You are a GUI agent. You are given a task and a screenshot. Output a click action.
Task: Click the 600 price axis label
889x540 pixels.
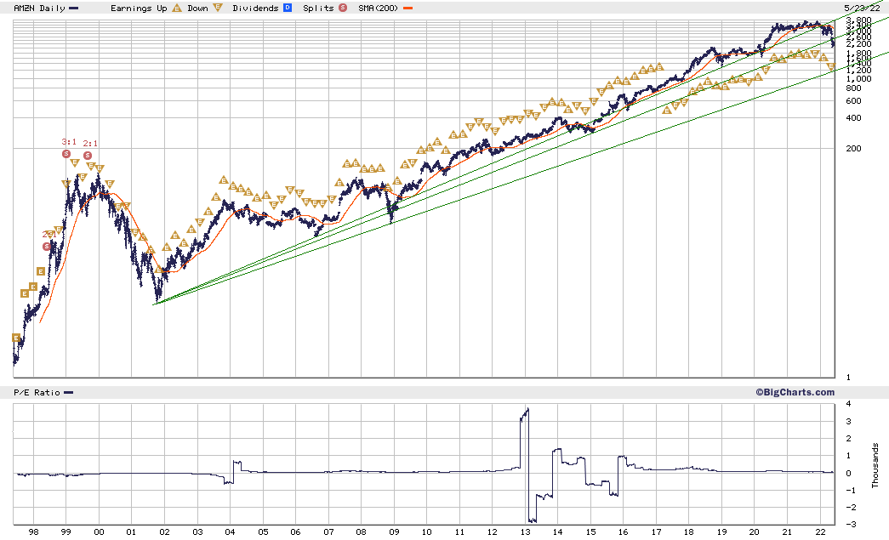coord(853,101)
